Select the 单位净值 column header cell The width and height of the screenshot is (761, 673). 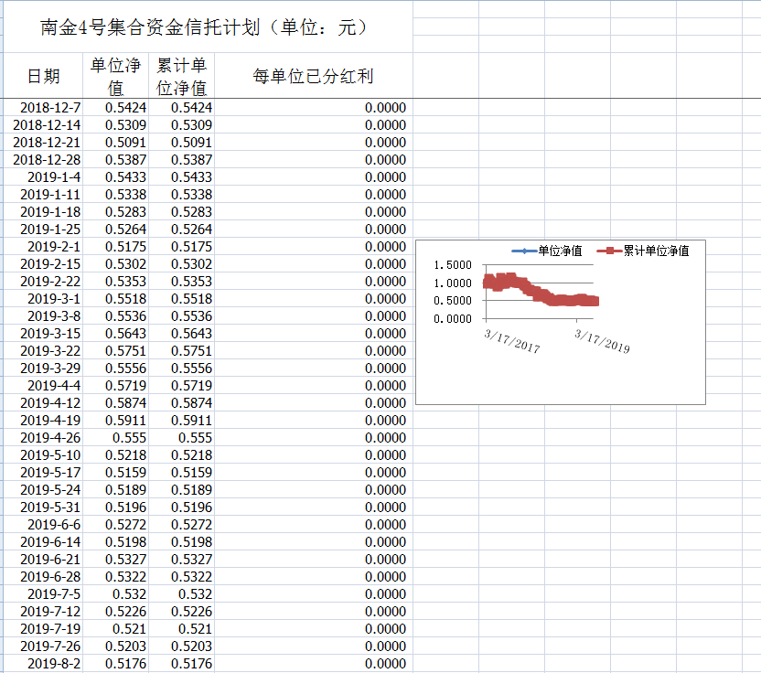click(x=115, y=76)
